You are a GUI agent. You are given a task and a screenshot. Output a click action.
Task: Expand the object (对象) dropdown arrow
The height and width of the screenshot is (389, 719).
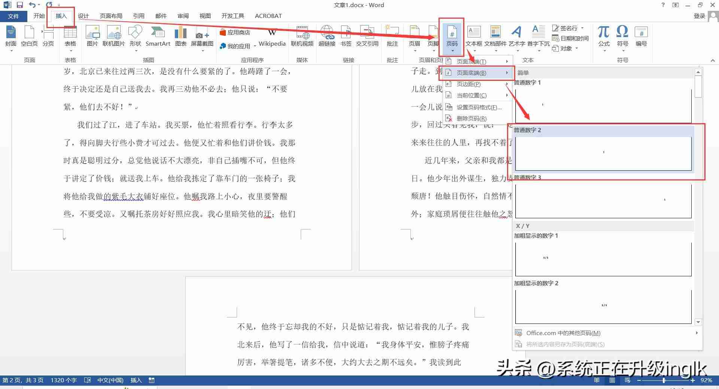pos(577,48)
